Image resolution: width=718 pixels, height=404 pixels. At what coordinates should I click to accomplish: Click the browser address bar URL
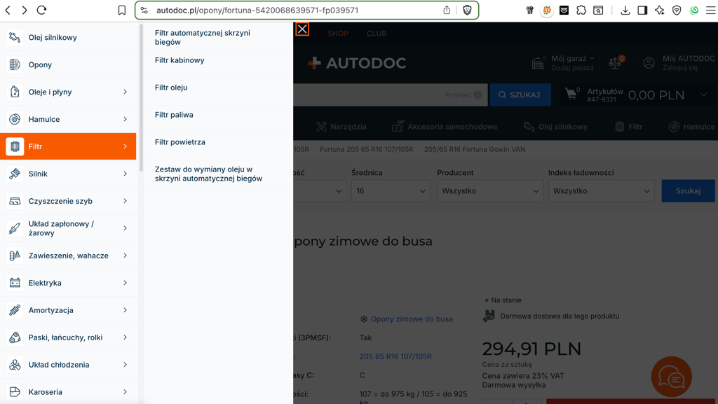coord(257,10)
